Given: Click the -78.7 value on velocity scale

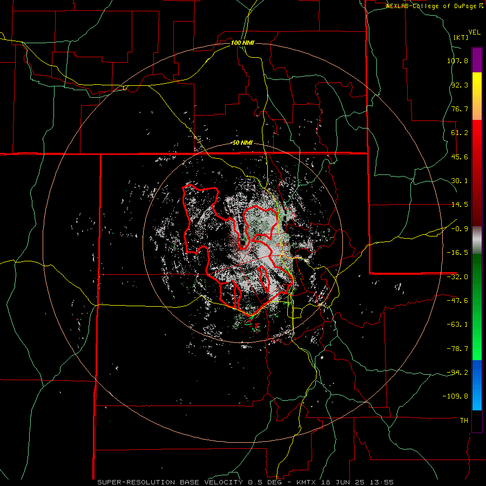Looking at the screenshot, I should (x=457, y=349).
